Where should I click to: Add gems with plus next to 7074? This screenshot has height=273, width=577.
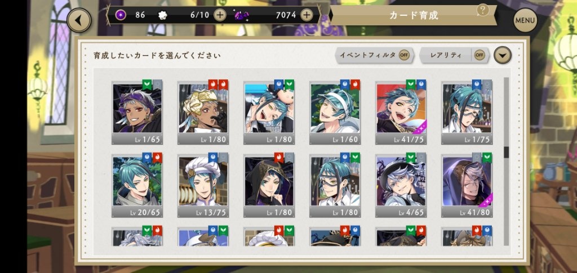pyautogui.click(x=307, y=15)
